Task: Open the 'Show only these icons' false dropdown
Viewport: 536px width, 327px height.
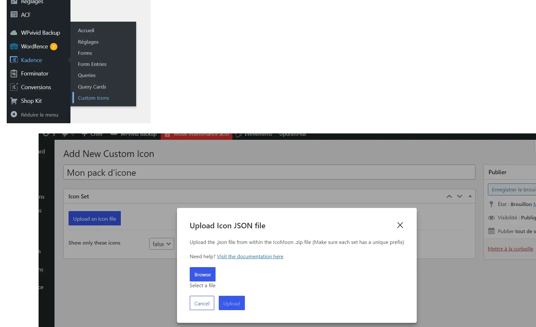Action: point(161,244)
